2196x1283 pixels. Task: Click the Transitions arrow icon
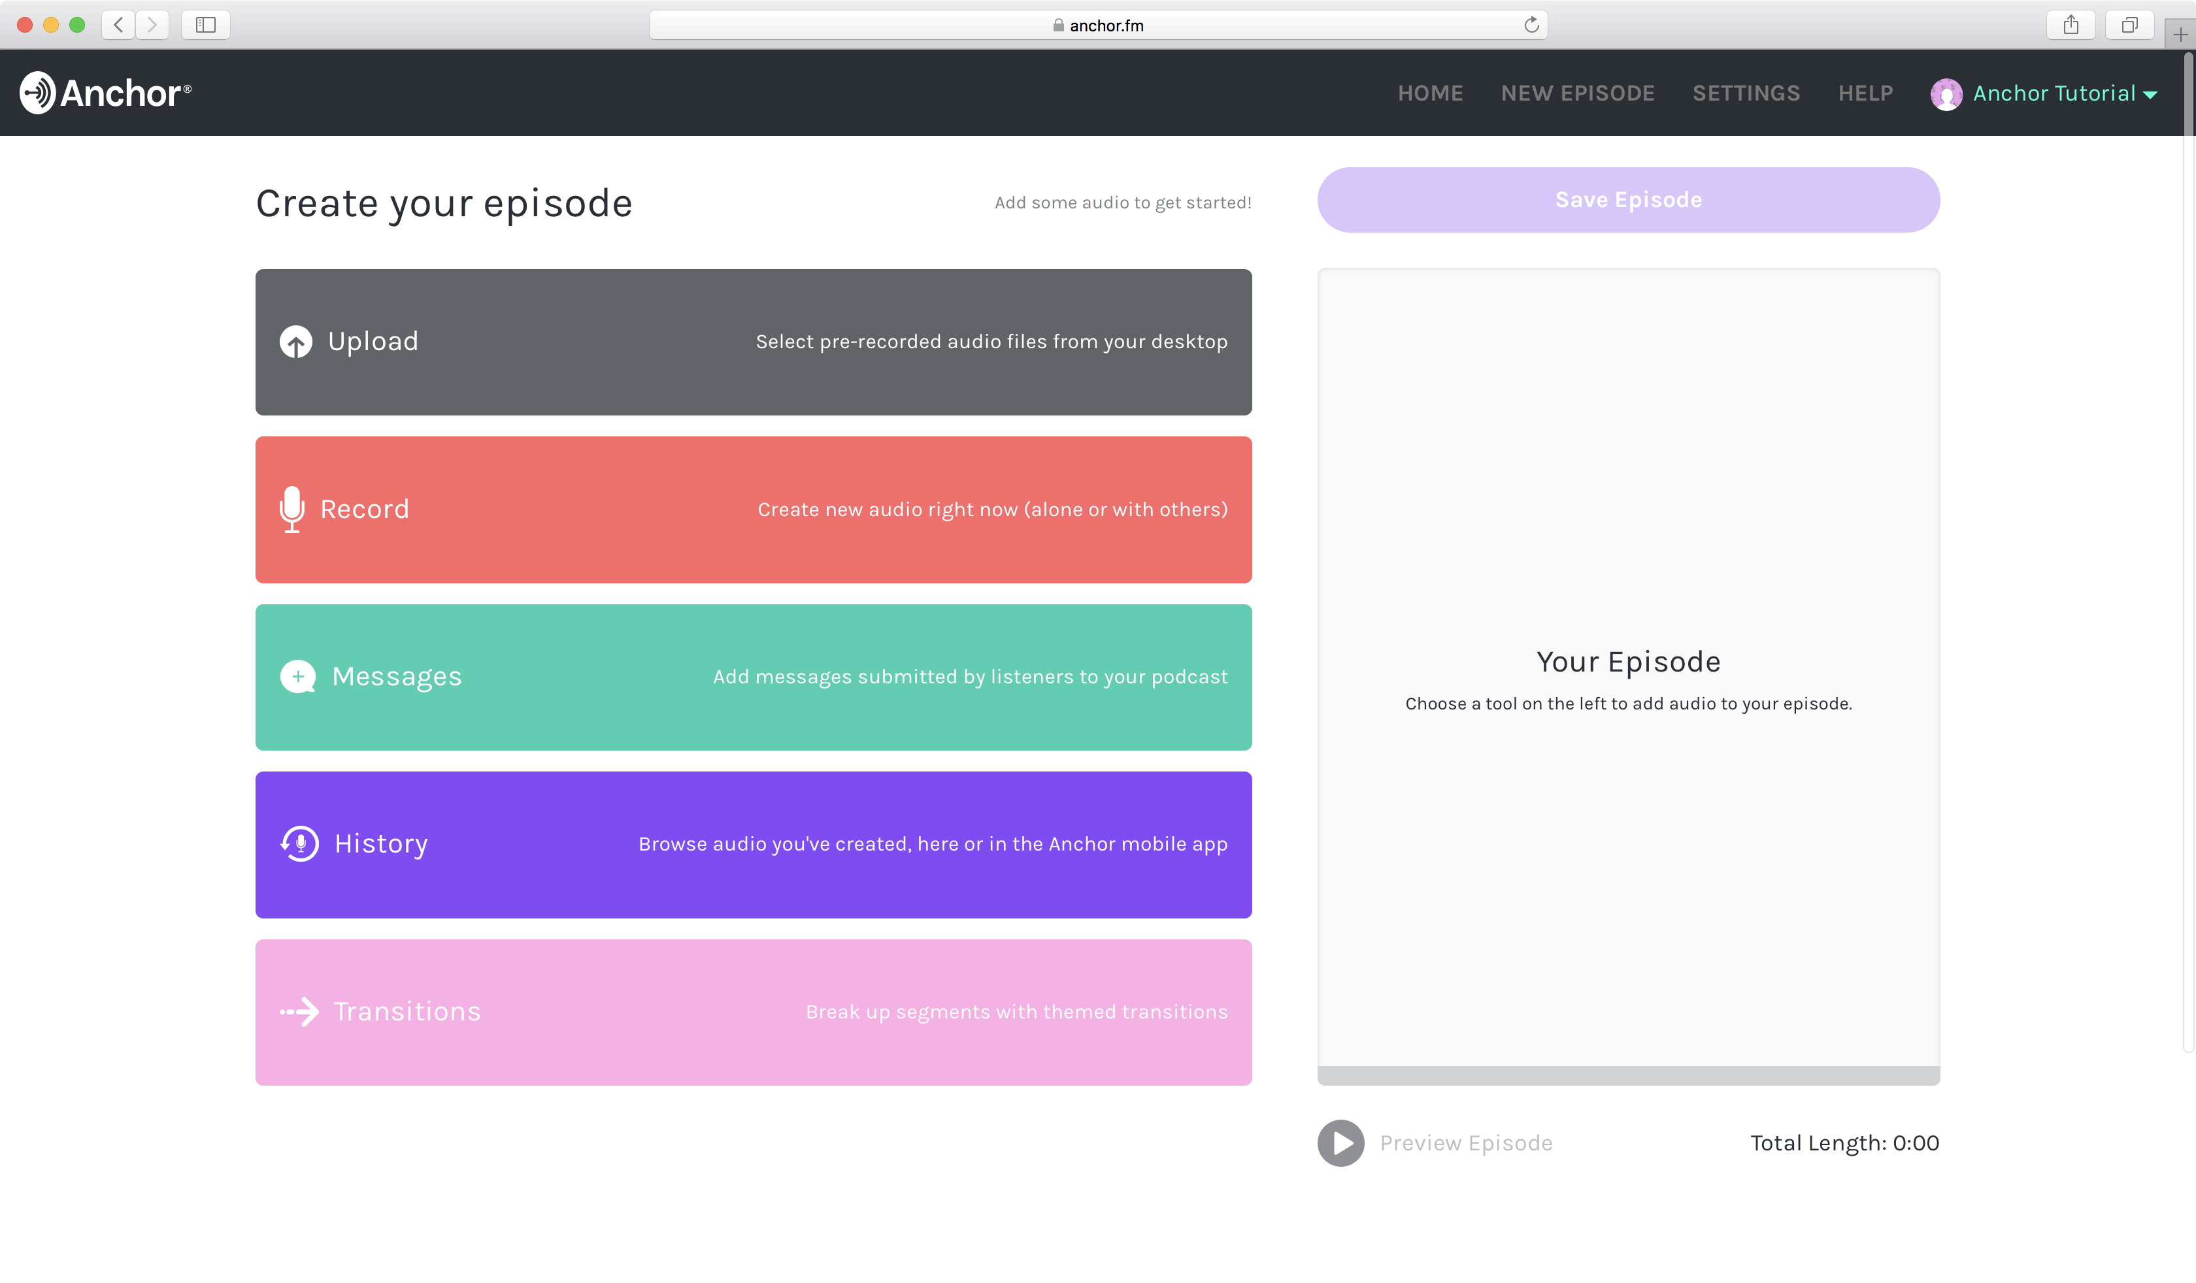coord(300,1012)
